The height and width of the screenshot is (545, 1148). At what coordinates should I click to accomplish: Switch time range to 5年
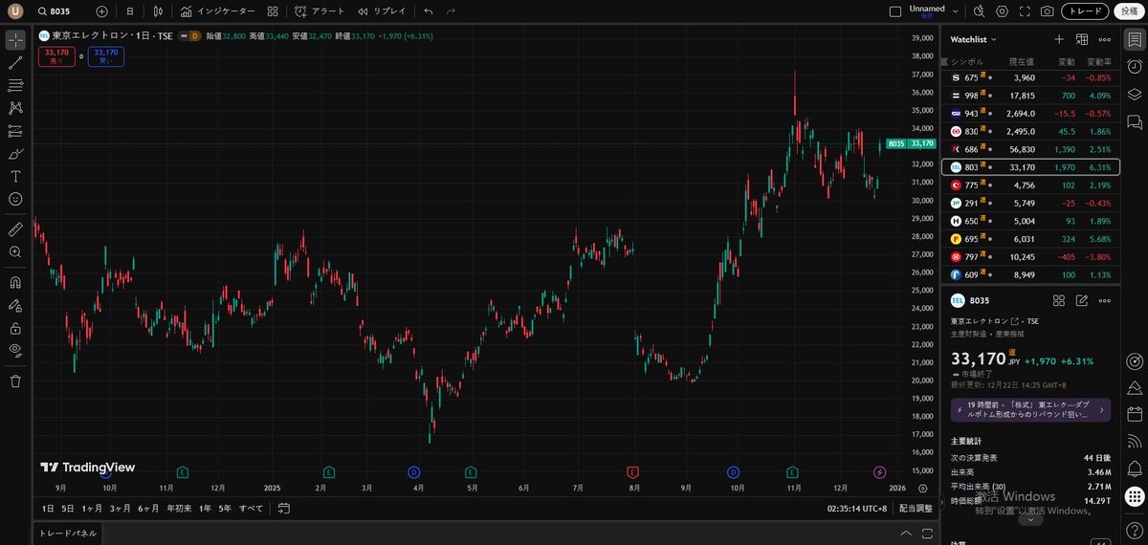[x=225, y=508]
